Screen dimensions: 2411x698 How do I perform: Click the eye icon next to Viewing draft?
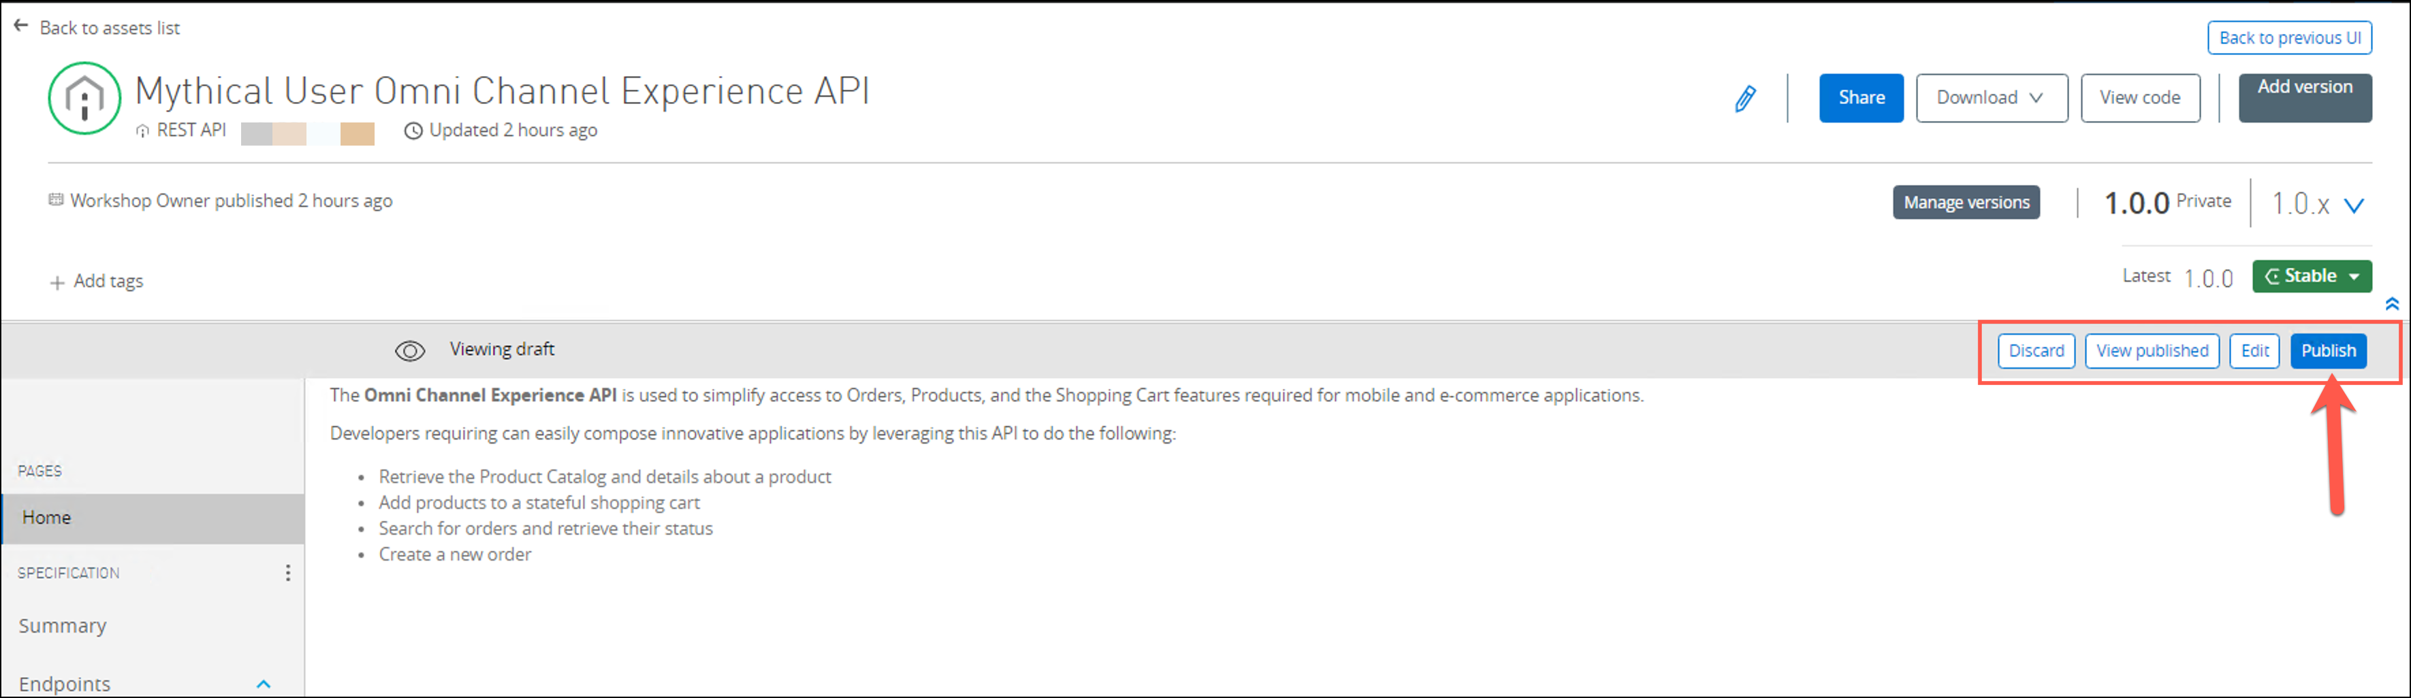[409, 350]
